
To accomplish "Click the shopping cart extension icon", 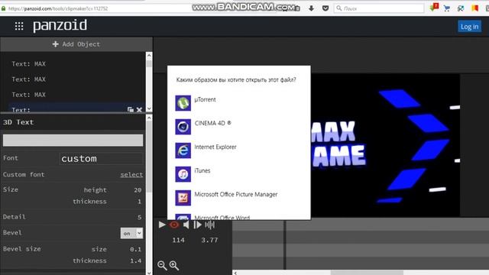I will click(447, 8).
